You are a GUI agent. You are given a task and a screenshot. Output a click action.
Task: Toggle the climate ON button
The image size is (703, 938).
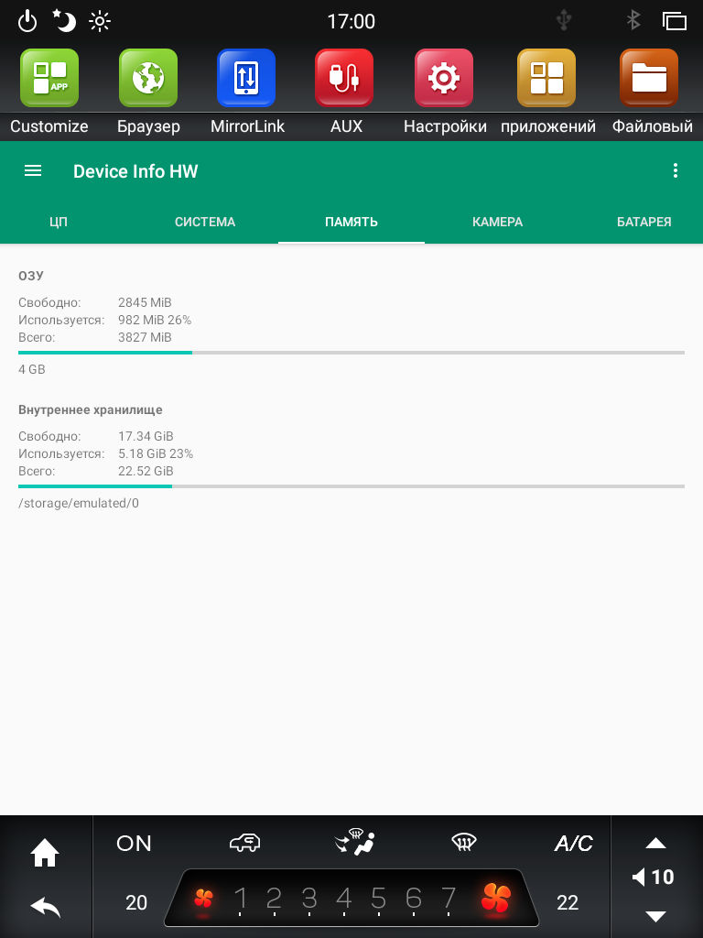click(x=134, y=844)
